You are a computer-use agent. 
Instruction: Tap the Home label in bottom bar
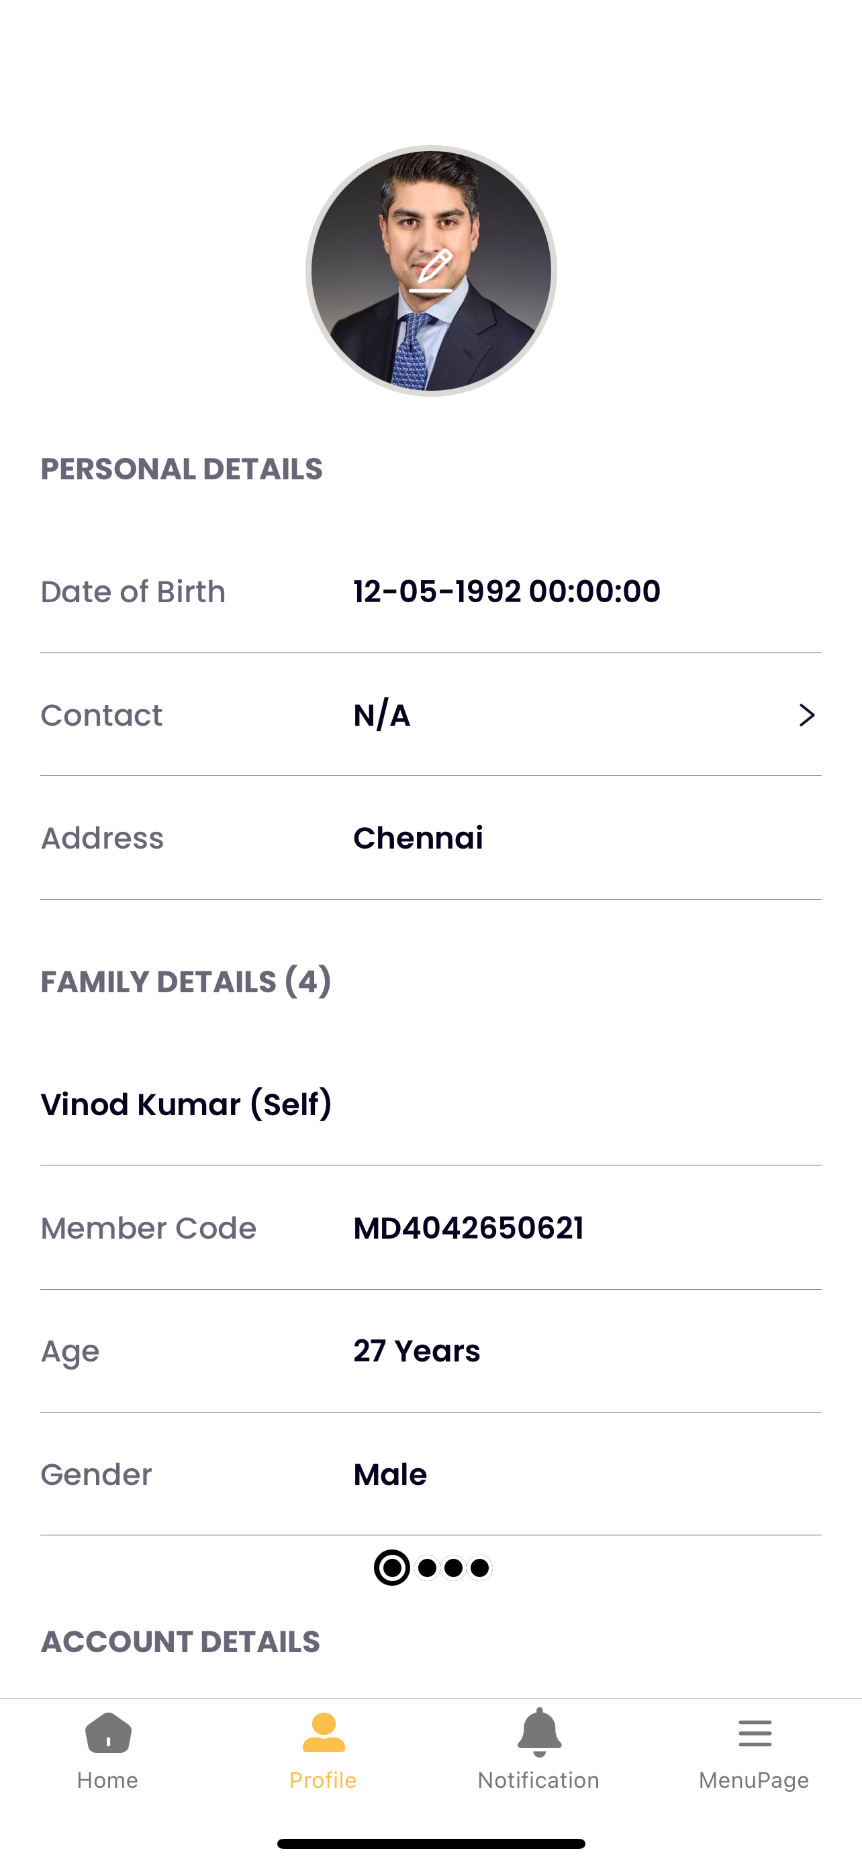[108, 1780]
